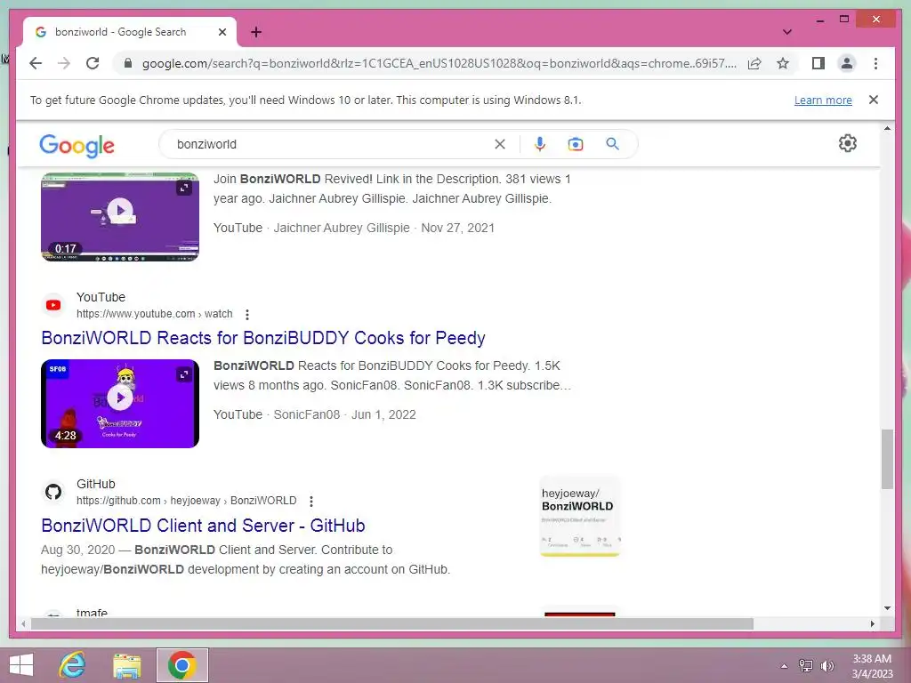Open options for the YouTube watch result
Screen dimensions: 911x683
pyautogui.click(x=247, y=315)
